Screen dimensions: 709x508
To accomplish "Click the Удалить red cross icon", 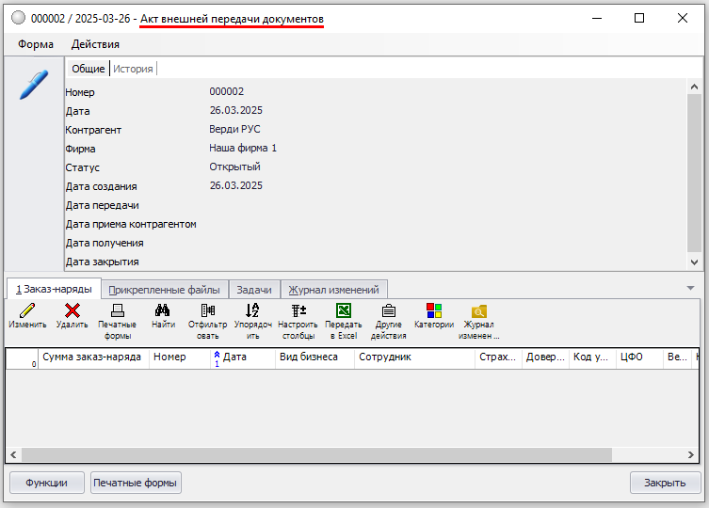I will click(x=72, y=311).
